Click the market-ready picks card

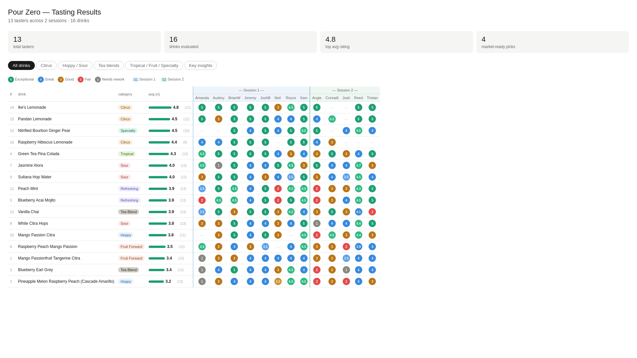(x=553, y=42)
